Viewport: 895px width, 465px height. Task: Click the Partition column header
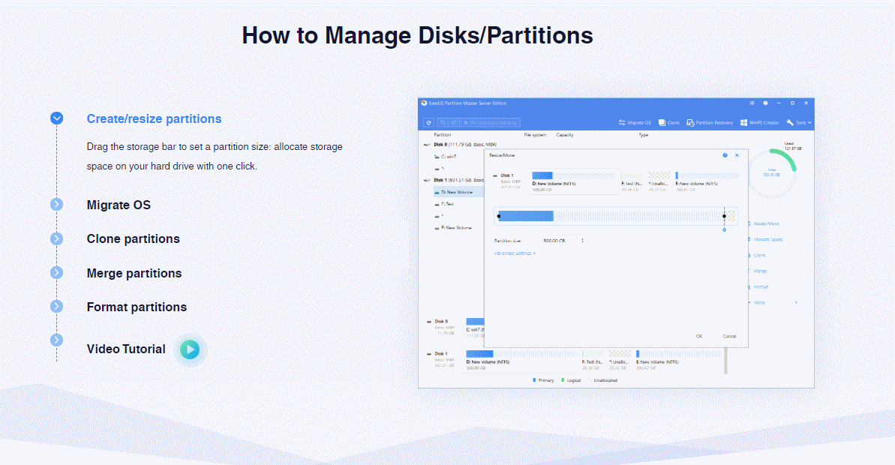point(443,135)
